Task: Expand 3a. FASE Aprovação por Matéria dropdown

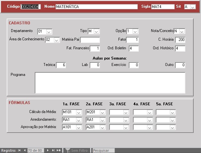Action: pyautogui.click(x=126, y=127)
